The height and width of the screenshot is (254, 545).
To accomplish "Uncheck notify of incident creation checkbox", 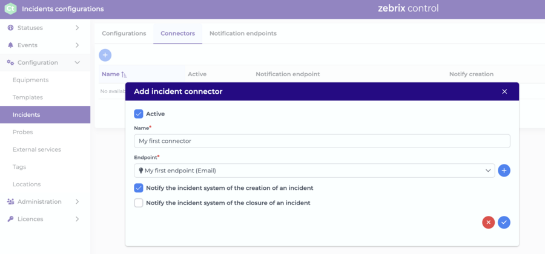I will [x=139, y=188].
